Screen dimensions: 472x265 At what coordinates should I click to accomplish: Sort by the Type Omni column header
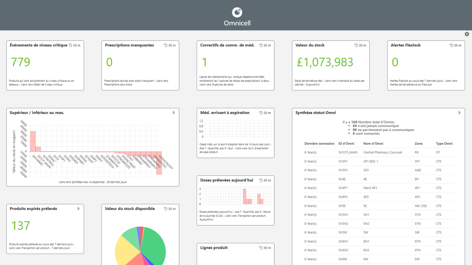click(x=444, y=144)
